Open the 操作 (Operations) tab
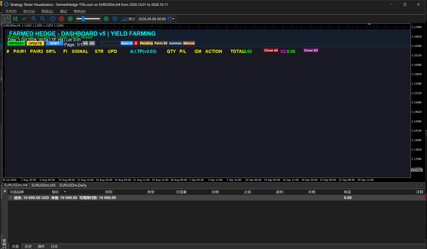 pos(41,246)
